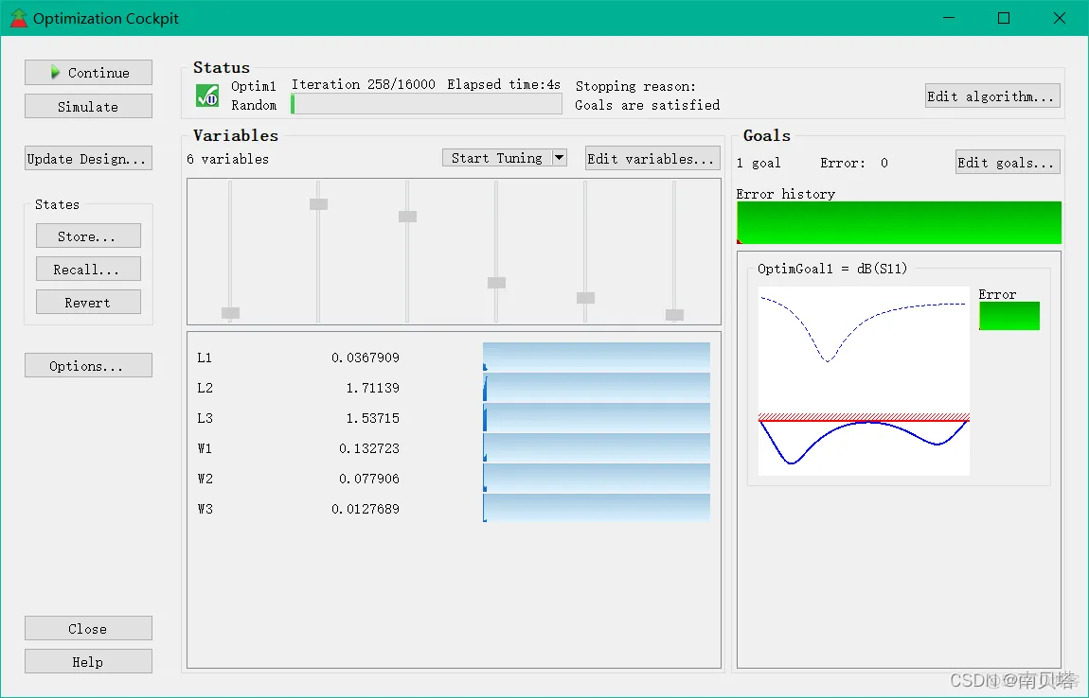Screen dimensions: 1089x698
Task: Store the current state
Action: 88,236
